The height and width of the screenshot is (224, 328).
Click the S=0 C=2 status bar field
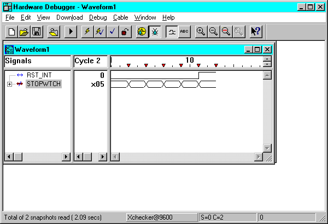coord(227,217)
